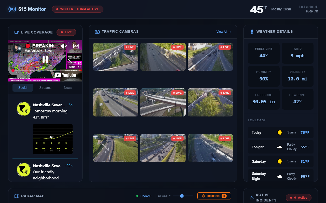Click the warning triangle icon beside Active Incidents
The width and height of the screenshot is (326, 203).
pos(252,198)
